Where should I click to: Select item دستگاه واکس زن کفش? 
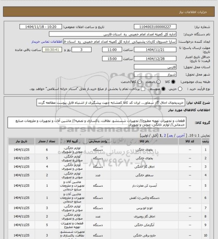click(144, 198)
